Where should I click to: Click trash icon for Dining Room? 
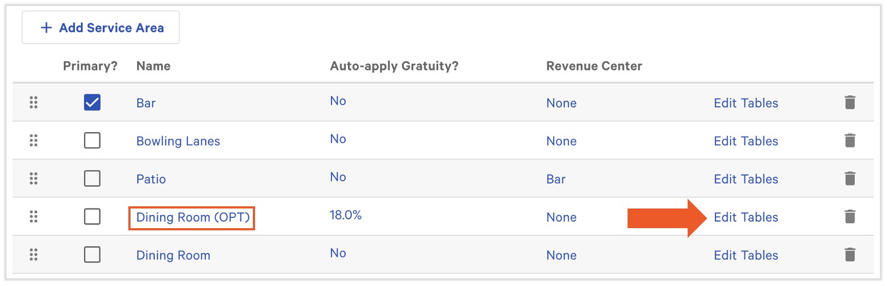(849, 255)
